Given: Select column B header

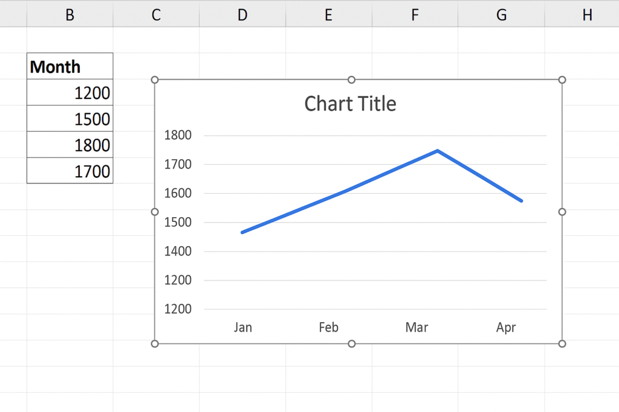Looking at the screenshot, I should (x=70, y=14).
